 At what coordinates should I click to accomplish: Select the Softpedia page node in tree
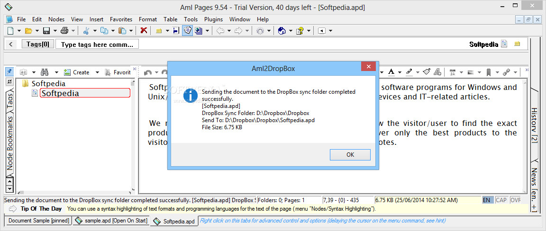(x=85, y=93)
